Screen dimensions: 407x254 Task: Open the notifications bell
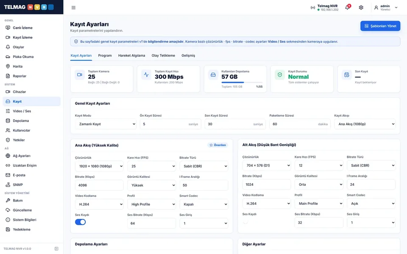pos(347,7)
